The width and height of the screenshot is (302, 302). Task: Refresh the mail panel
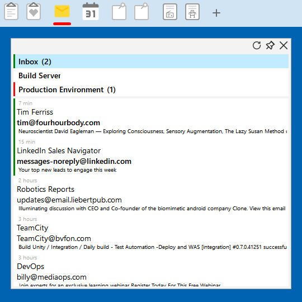click(x=257, y=45)
